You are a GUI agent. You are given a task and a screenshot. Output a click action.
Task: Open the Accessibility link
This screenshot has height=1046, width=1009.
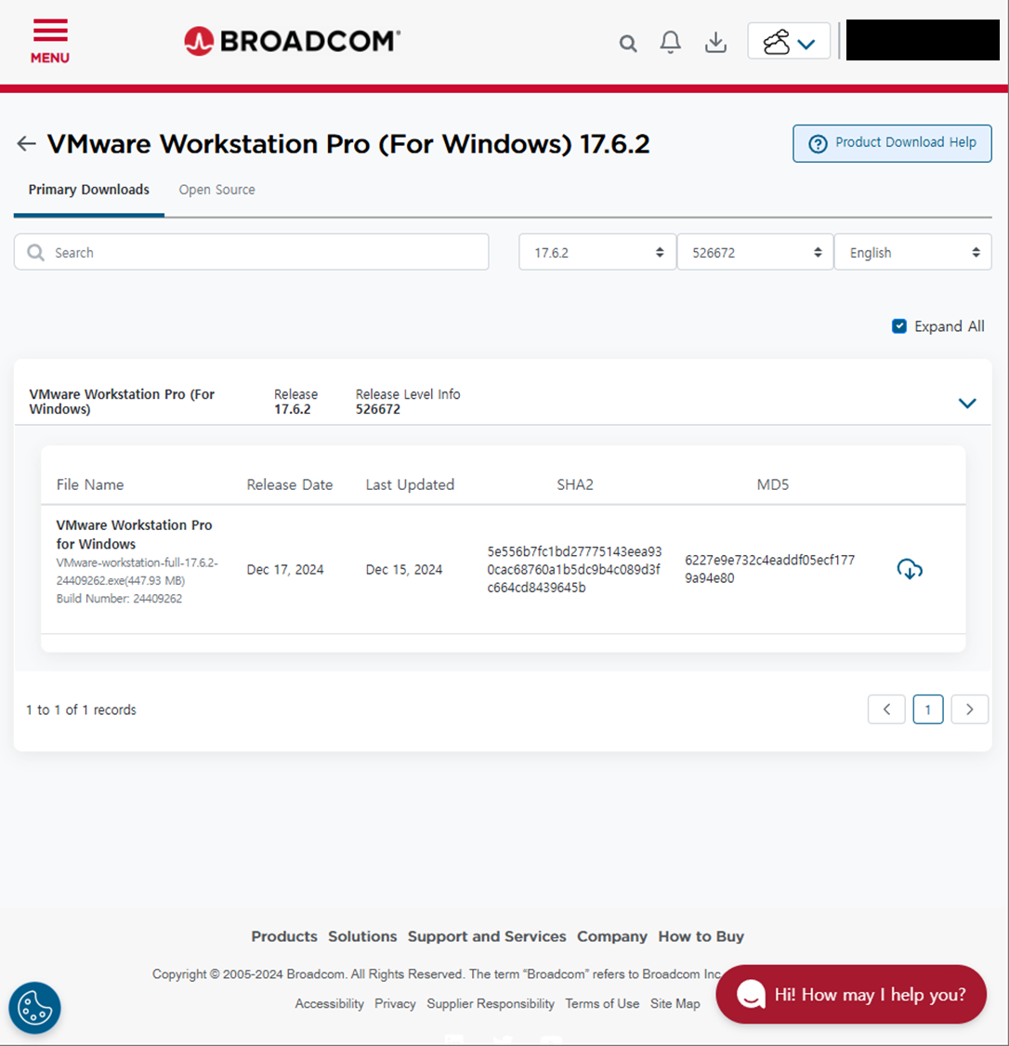pos(329,1003)
